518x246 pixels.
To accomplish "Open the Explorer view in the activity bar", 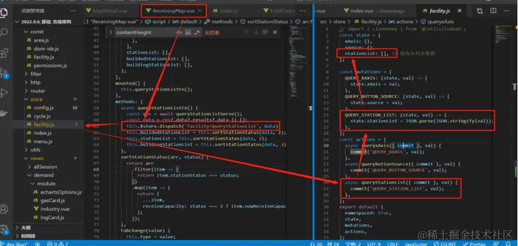I will click(4, 13).
